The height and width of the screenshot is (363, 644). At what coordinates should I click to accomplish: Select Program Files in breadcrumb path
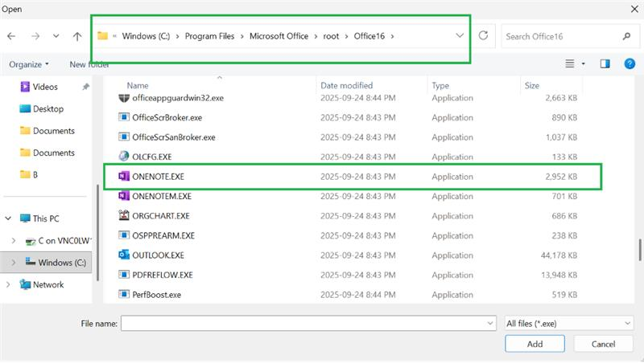209,36
